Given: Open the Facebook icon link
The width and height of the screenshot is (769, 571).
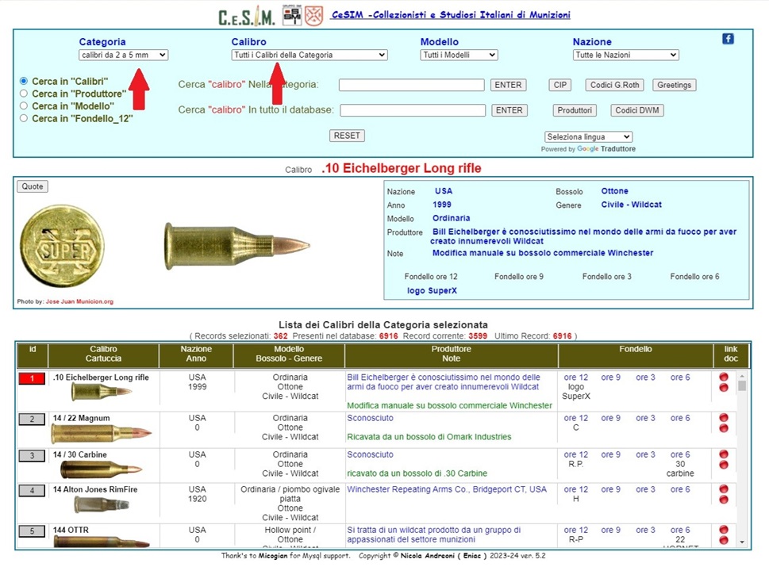Looking at the screenshot, I should 728,39.
